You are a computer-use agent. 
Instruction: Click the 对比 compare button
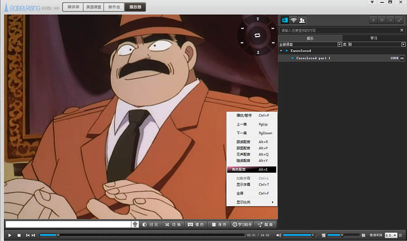pyautogui.click(x=151, y=225)
